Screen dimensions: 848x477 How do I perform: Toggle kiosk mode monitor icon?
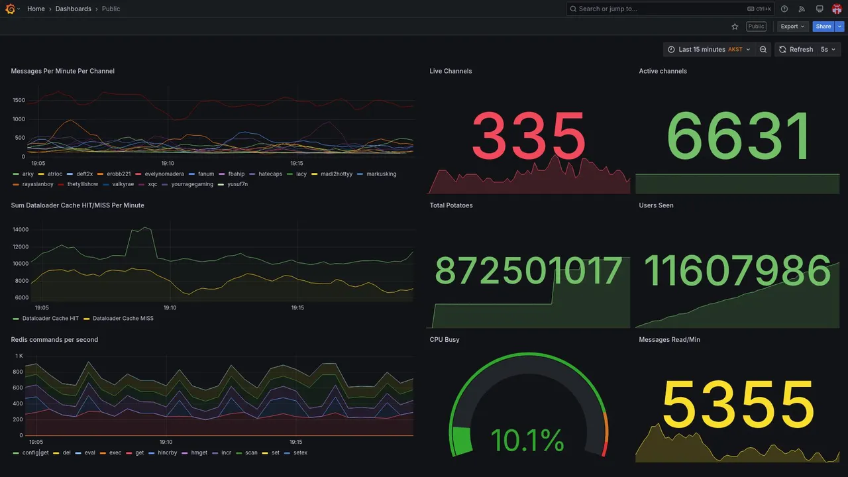pos(820,9)
